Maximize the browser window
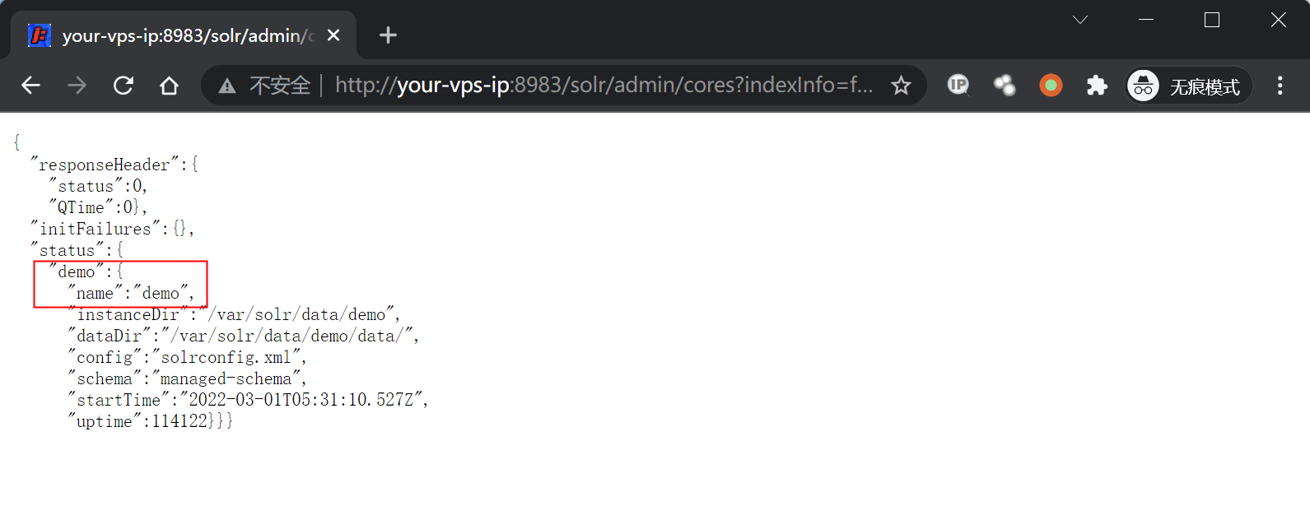1310x520 pixels. (1212, 20)
